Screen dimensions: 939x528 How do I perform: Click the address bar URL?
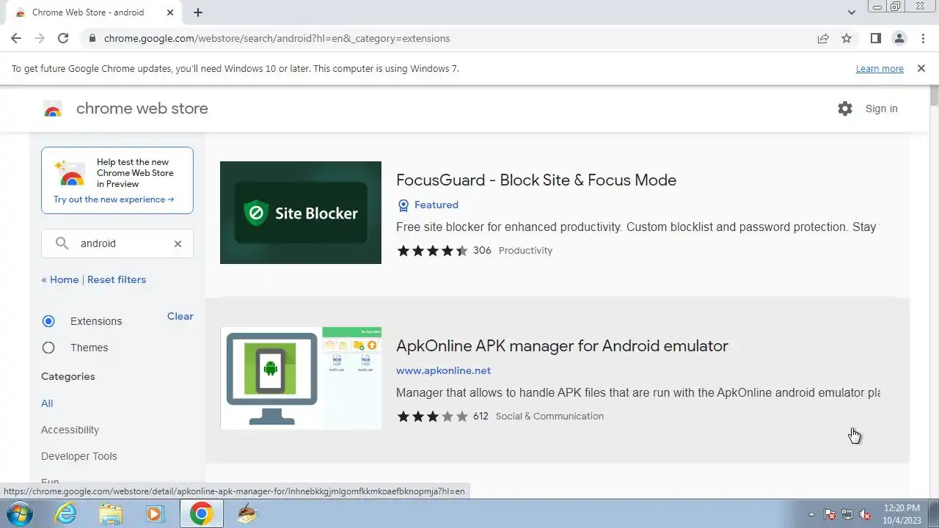[x=277, y=38]
